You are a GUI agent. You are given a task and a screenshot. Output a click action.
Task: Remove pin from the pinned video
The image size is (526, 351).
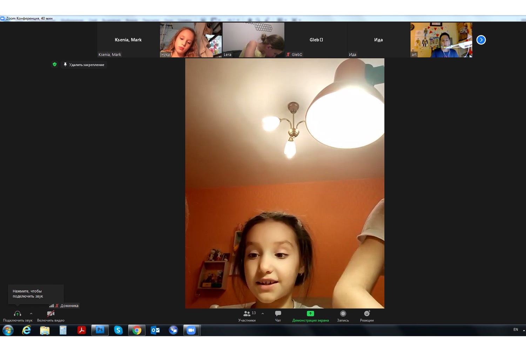click(x=84, y=65)
